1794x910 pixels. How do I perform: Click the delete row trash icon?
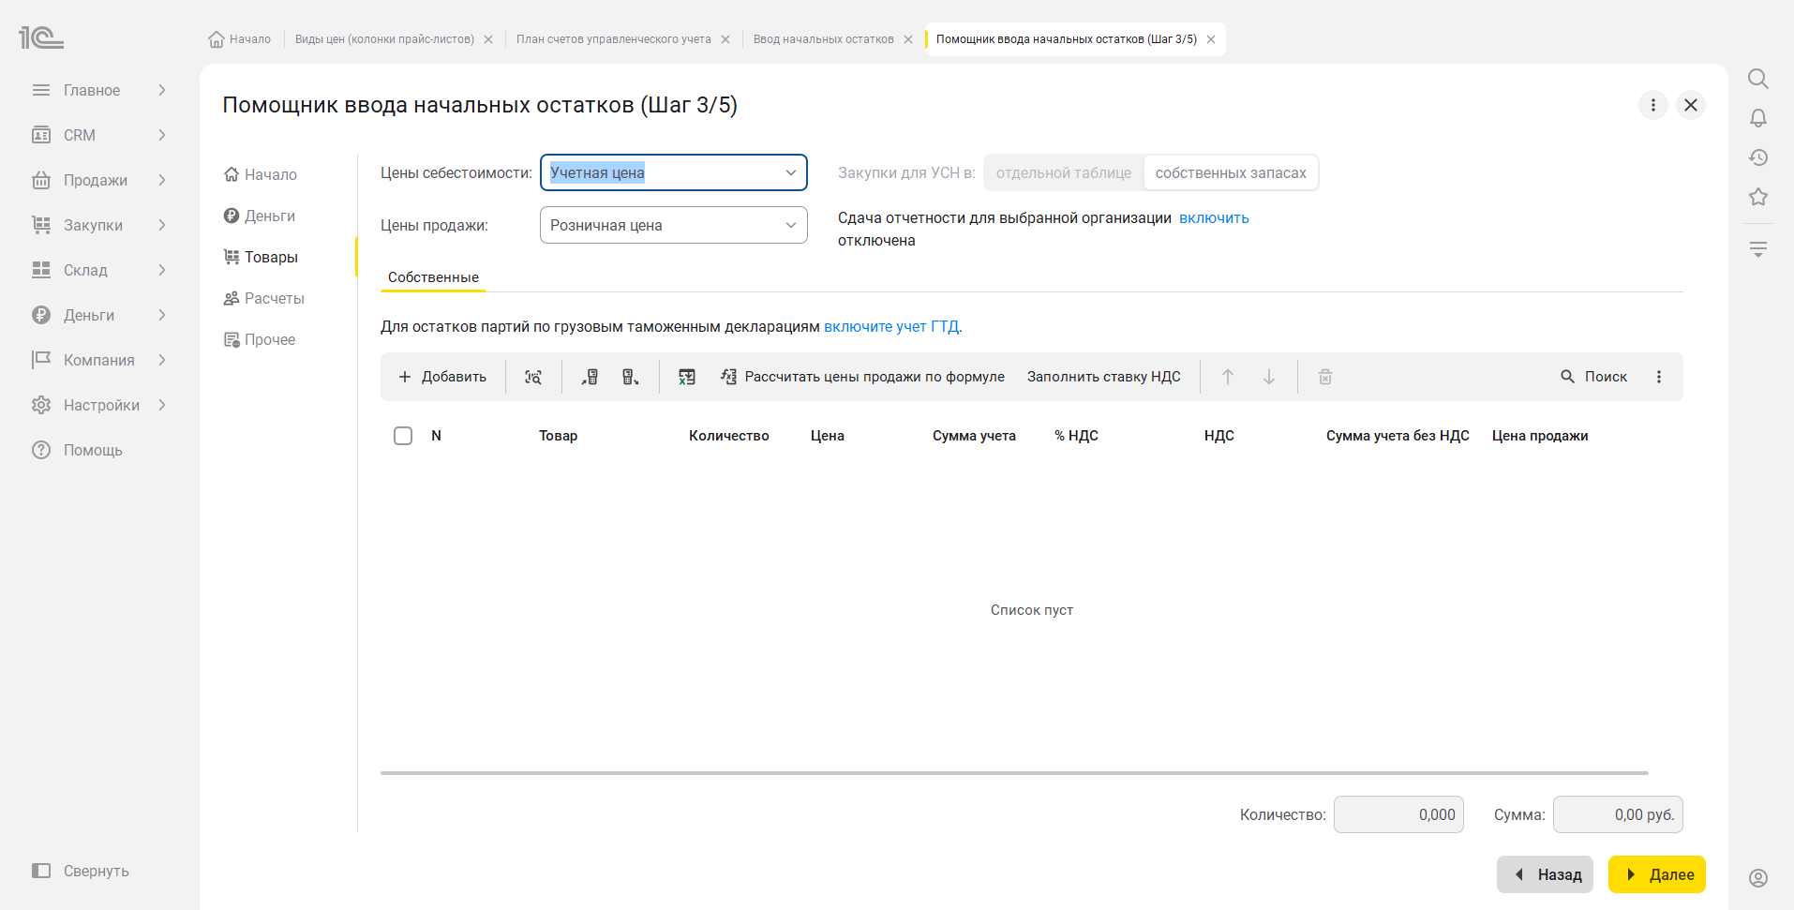[x=1325, y=377]
